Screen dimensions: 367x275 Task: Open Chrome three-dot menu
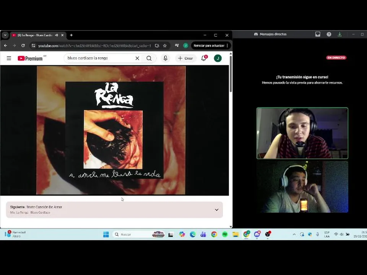click(227, 45)
